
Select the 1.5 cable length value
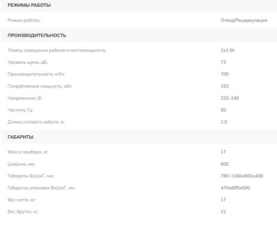pyautogui.click(x=224, y=122)
